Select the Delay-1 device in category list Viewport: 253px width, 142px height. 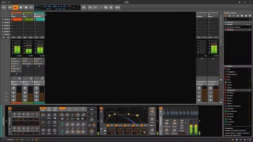click(x=238, y=98)
